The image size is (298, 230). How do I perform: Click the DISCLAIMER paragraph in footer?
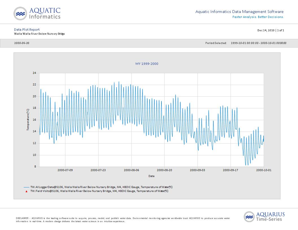click(x=123, y=220)
